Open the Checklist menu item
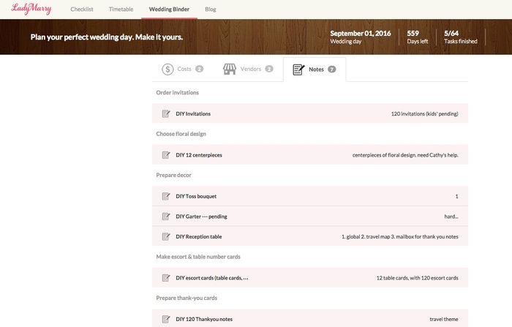 (81, 10)
